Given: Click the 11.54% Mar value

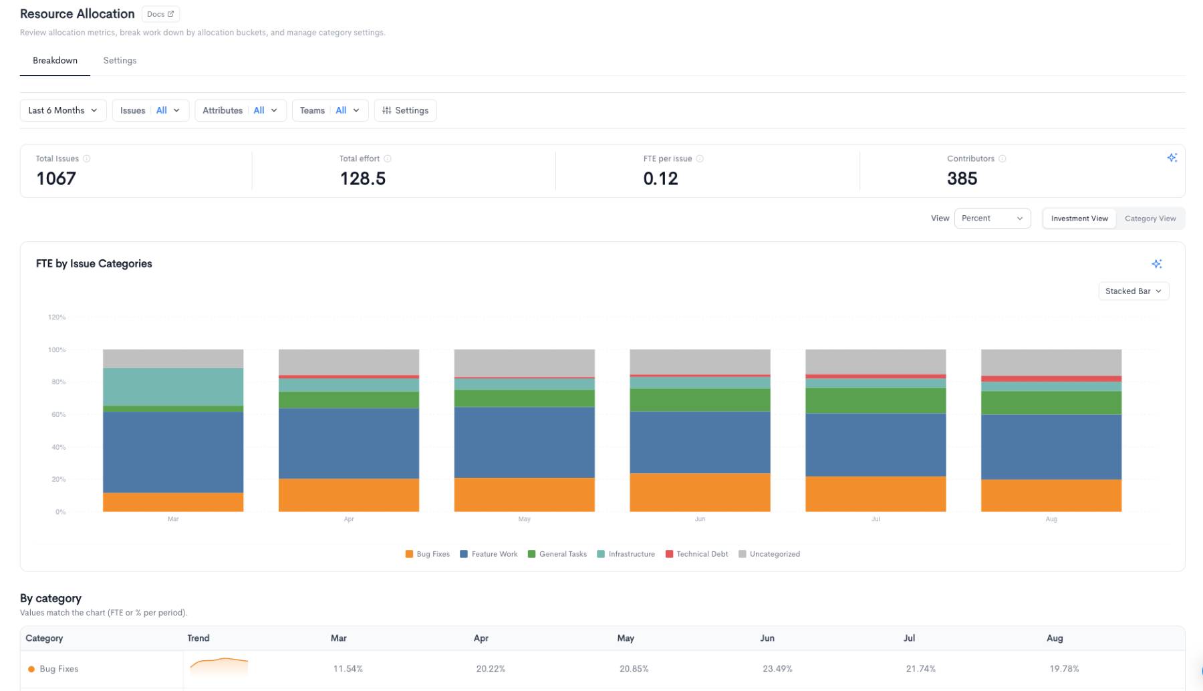Looking at the screenshot, I should [x=348, y=669].
